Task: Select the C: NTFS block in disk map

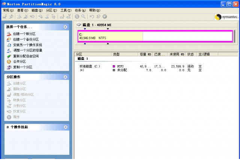Action: coord(155,36)
